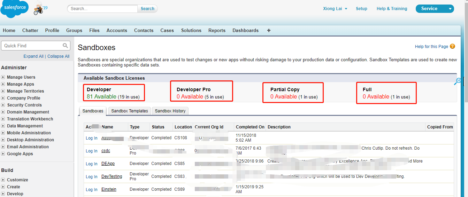Screen dimensions: 468x197
Task: Open the csdc sandbox name link
Action: 106,151
